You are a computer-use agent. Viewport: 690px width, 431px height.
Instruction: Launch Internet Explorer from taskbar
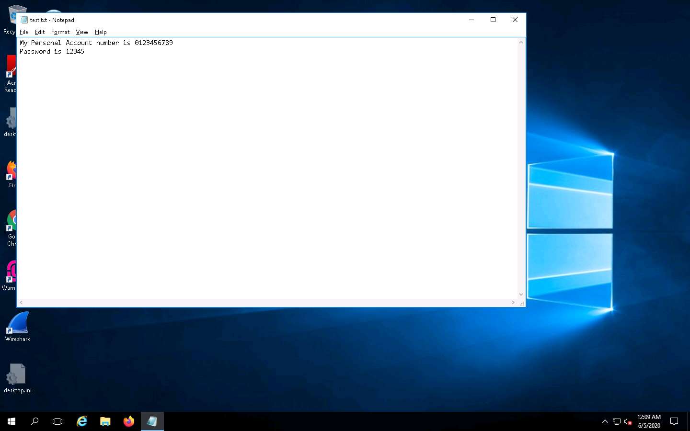82,421
